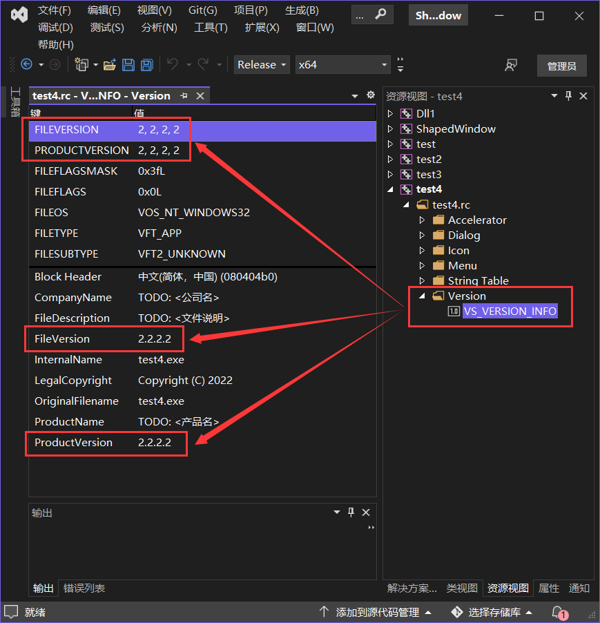Pin the output panel
The image size is (600, 623).
click(x=351, y=512)
